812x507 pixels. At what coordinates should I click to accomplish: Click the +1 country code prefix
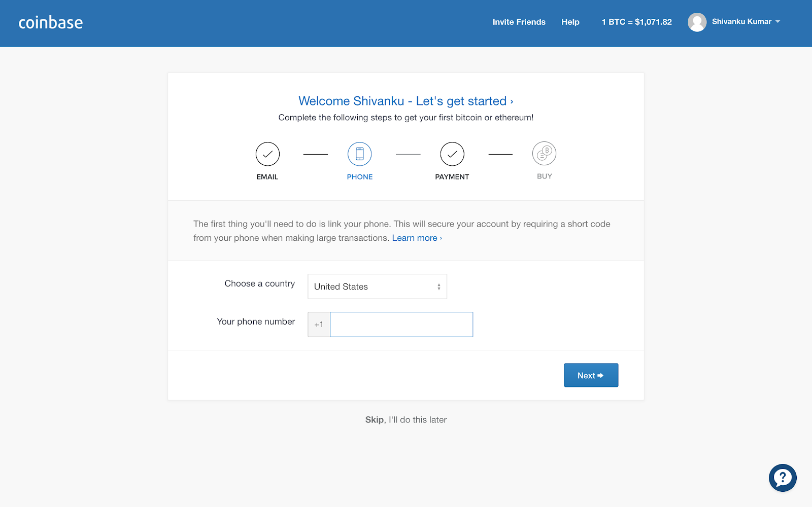click(319, 324)
